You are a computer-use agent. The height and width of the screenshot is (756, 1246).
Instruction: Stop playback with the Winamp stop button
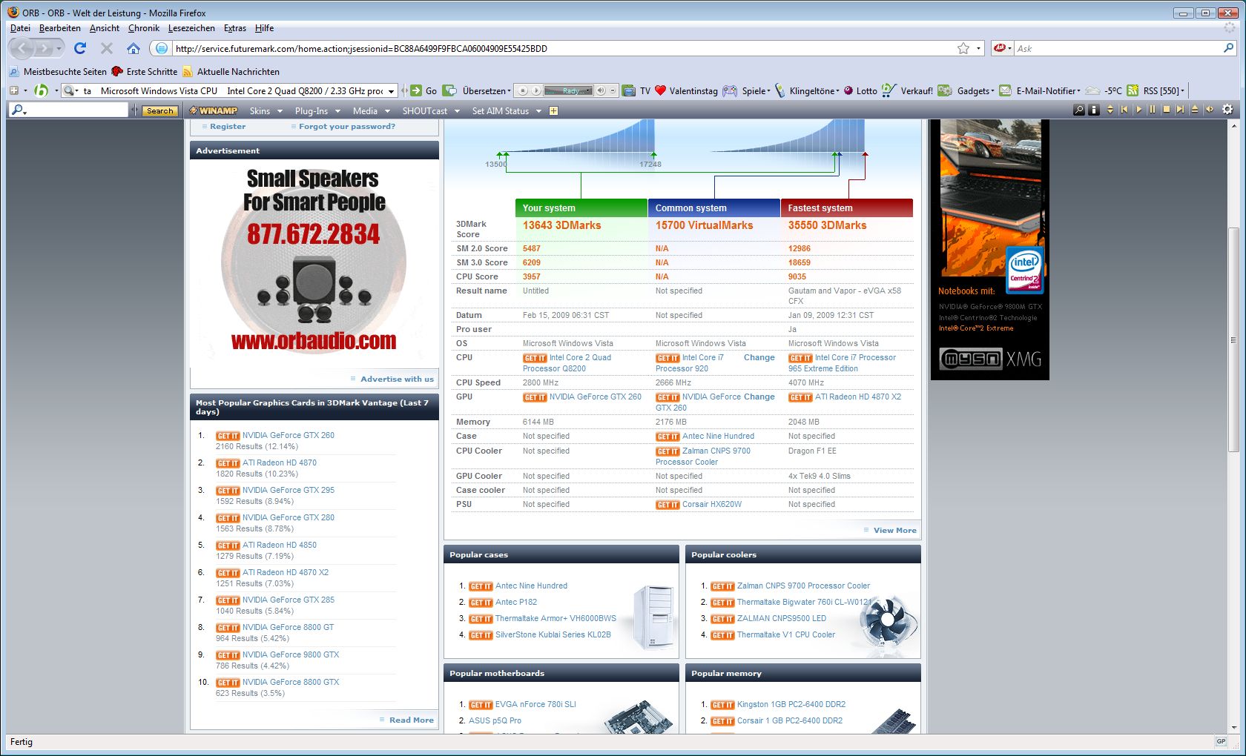[1167, 110]
